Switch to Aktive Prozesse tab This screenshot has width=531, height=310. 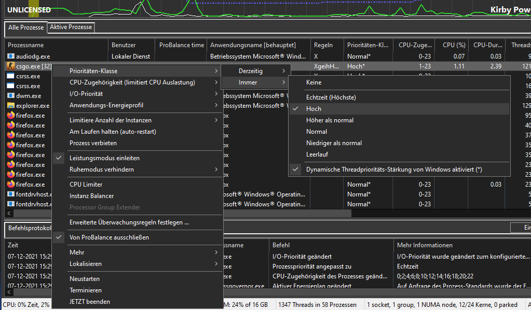point(71,27)
